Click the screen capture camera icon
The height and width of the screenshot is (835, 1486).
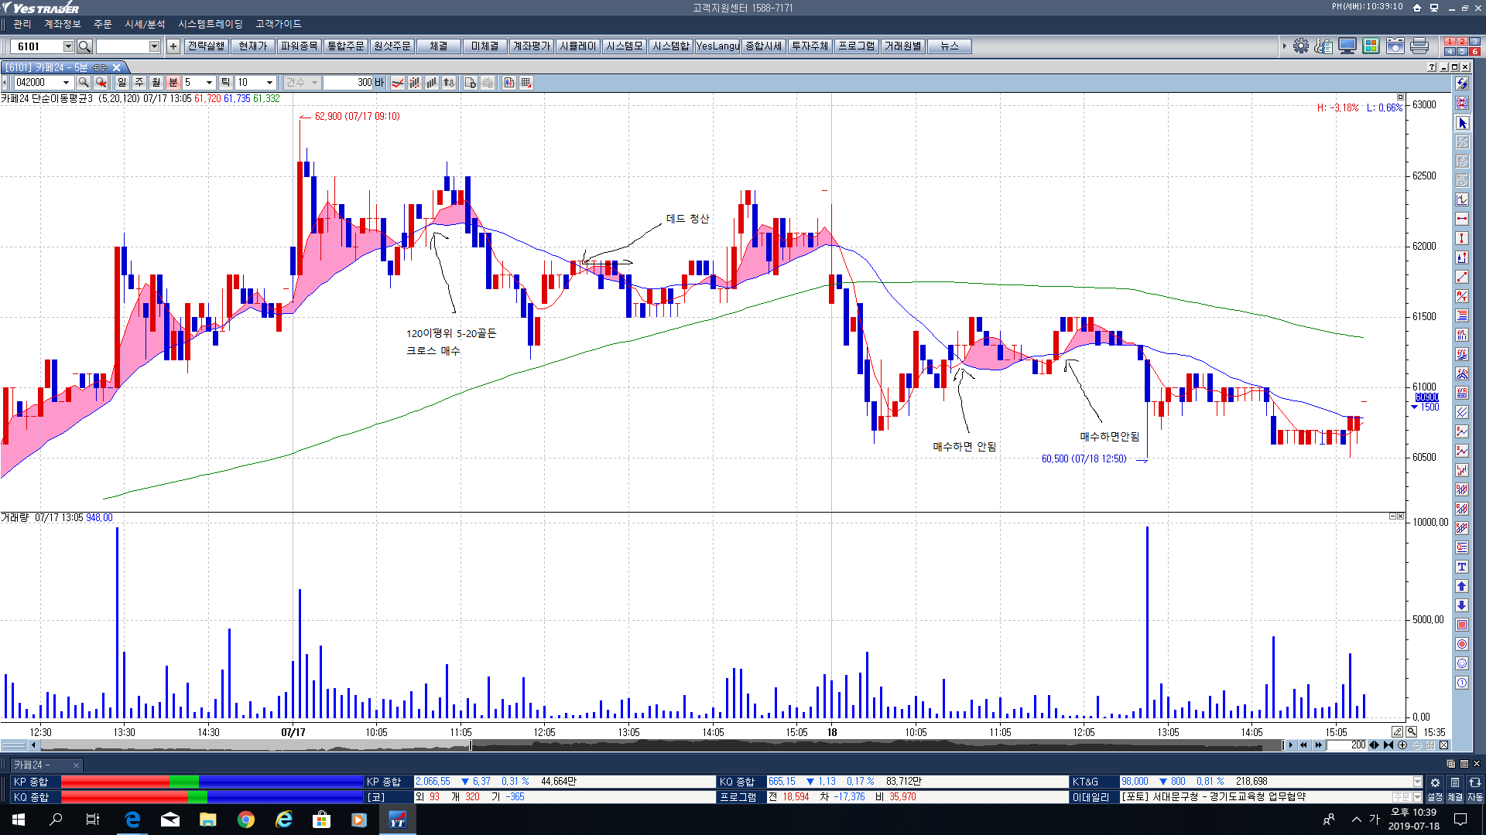point(1395,46)
